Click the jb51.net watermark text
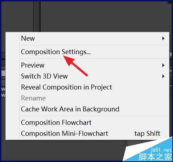 (161, 150)
